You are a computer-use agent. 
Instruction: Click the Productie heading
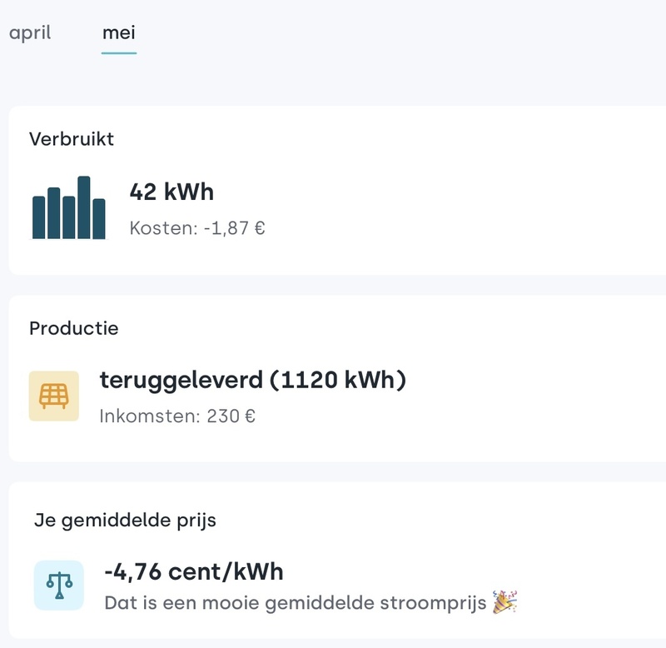[74, 328]
